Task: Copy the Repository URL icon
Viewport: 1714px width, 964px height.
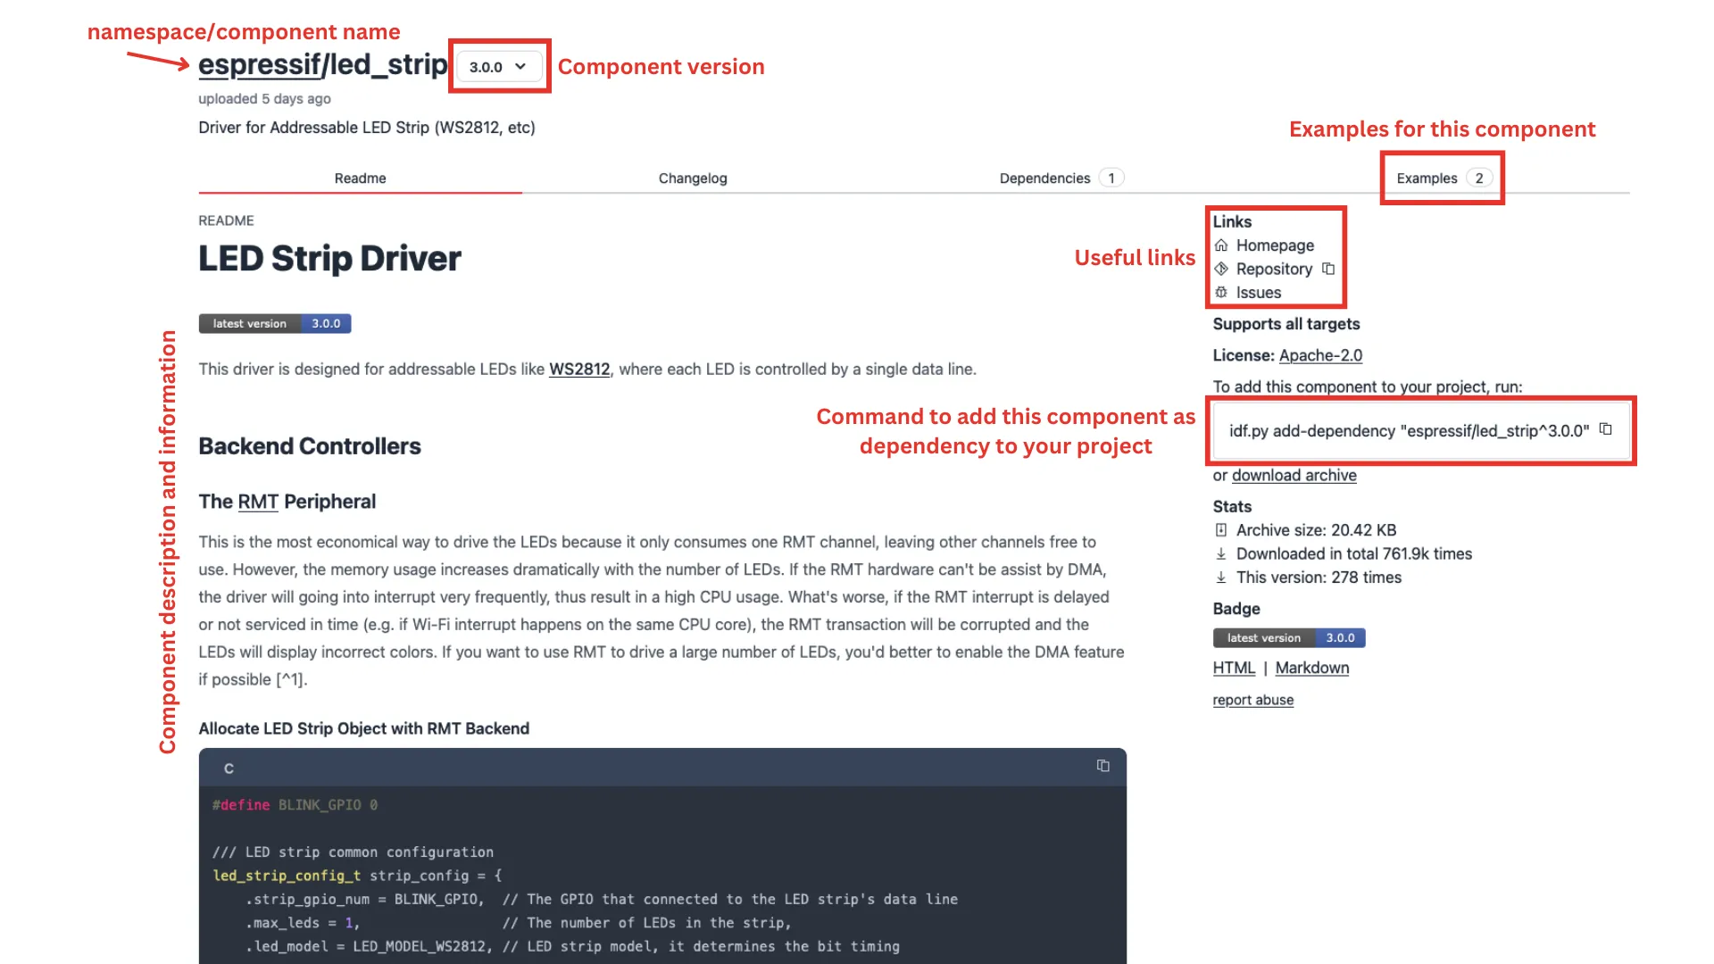Action: point(1328,269)
